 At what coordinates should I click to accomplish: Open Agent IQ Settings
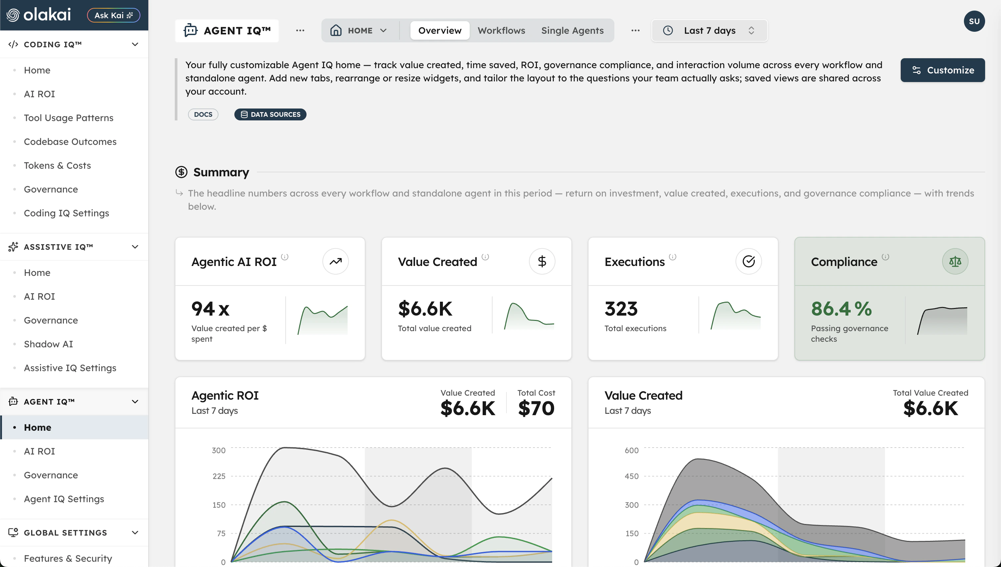pyautogui.click(x=64, y=499)
